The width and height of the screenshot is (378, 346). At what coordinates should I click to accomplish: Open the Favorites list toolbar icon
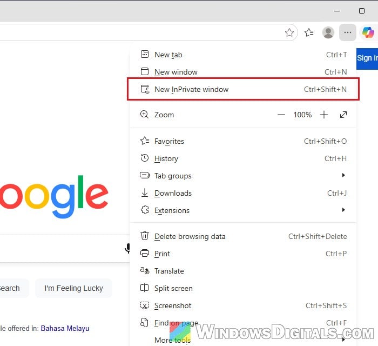coord(309,32)
